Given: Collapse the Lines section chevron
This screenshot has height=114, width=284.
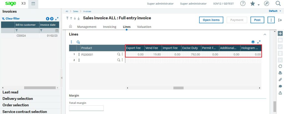Looking at the screenshot, I should (265, 35).
